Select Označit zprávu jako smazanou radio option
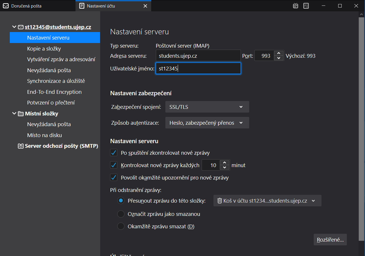The image size is (365, 256). click(x=121, y=214)
